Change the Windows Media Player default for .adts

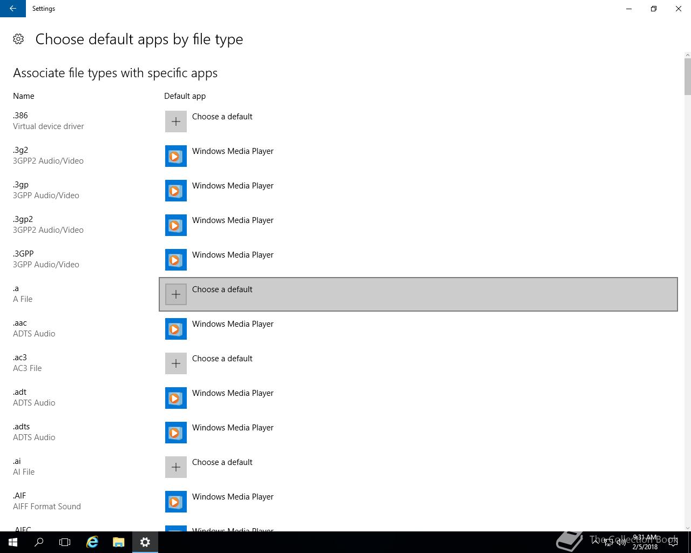point(418,433)
